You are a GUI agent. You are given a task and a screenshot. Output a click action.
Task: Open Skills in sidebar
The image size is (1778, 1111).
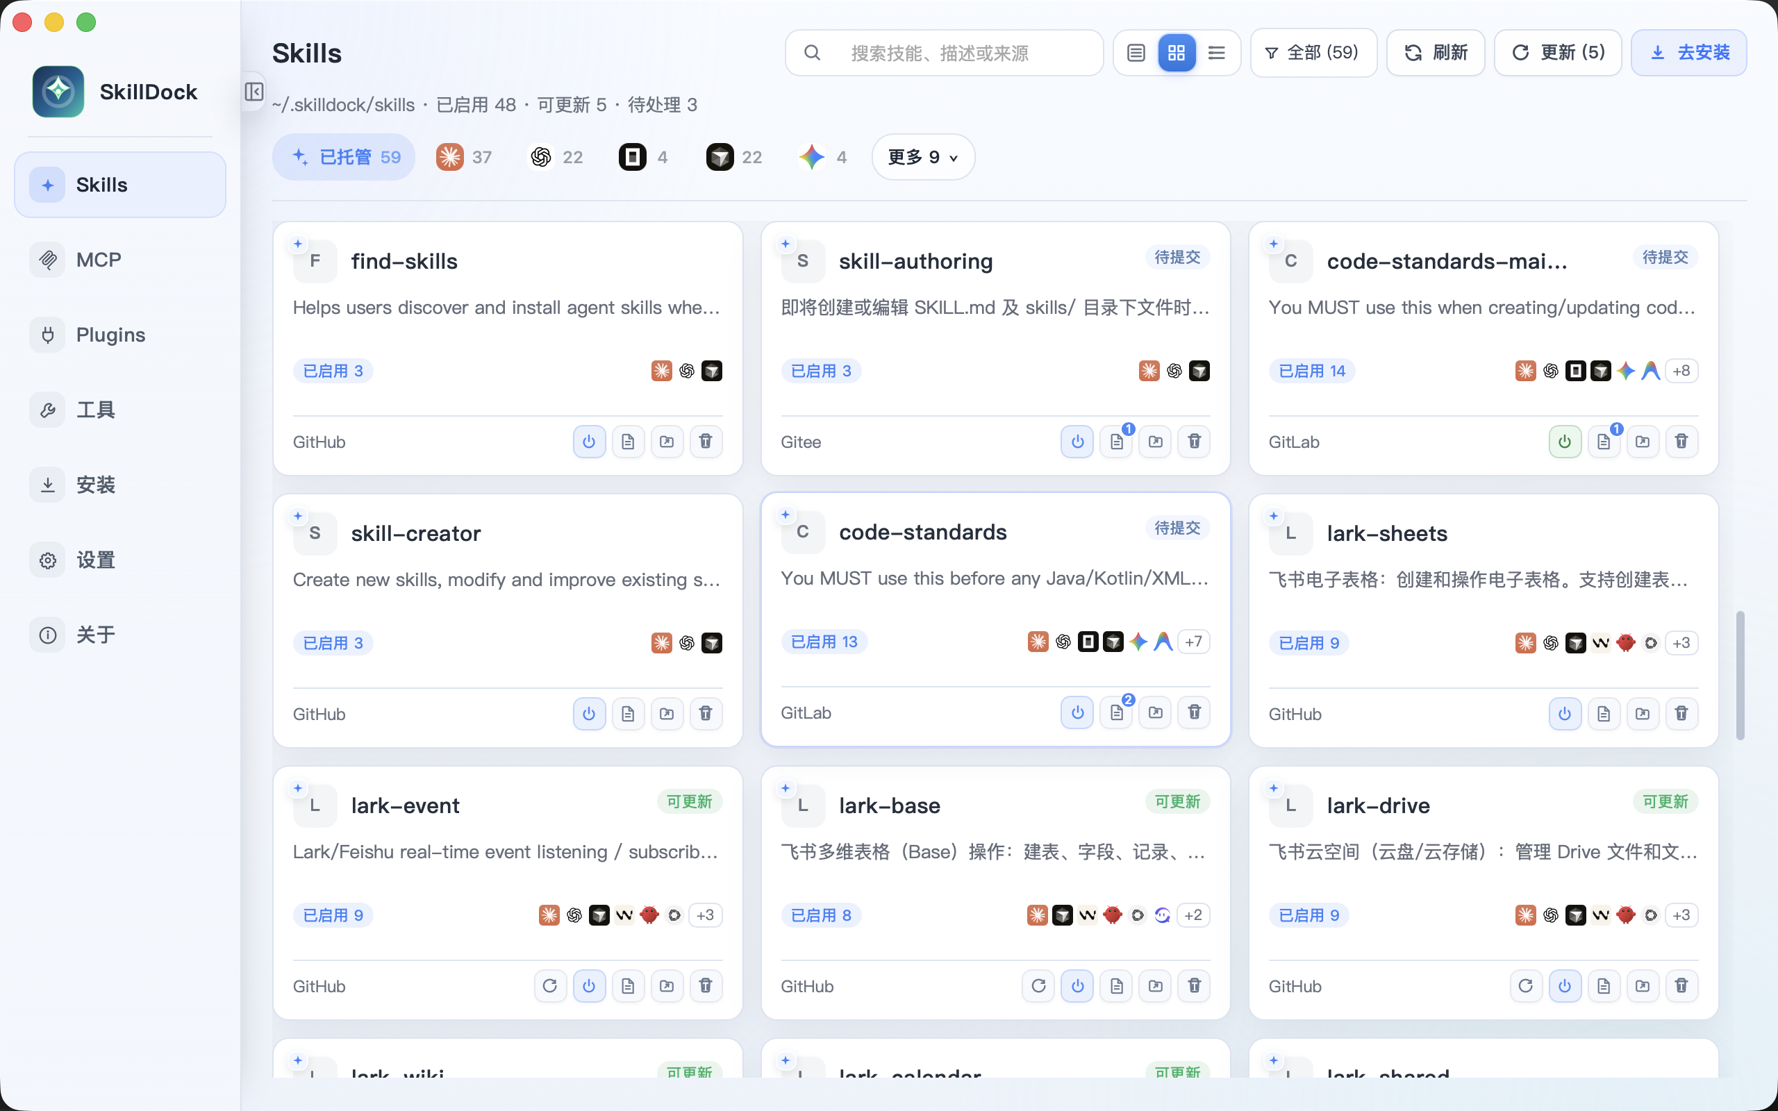[x=119, y=185]
